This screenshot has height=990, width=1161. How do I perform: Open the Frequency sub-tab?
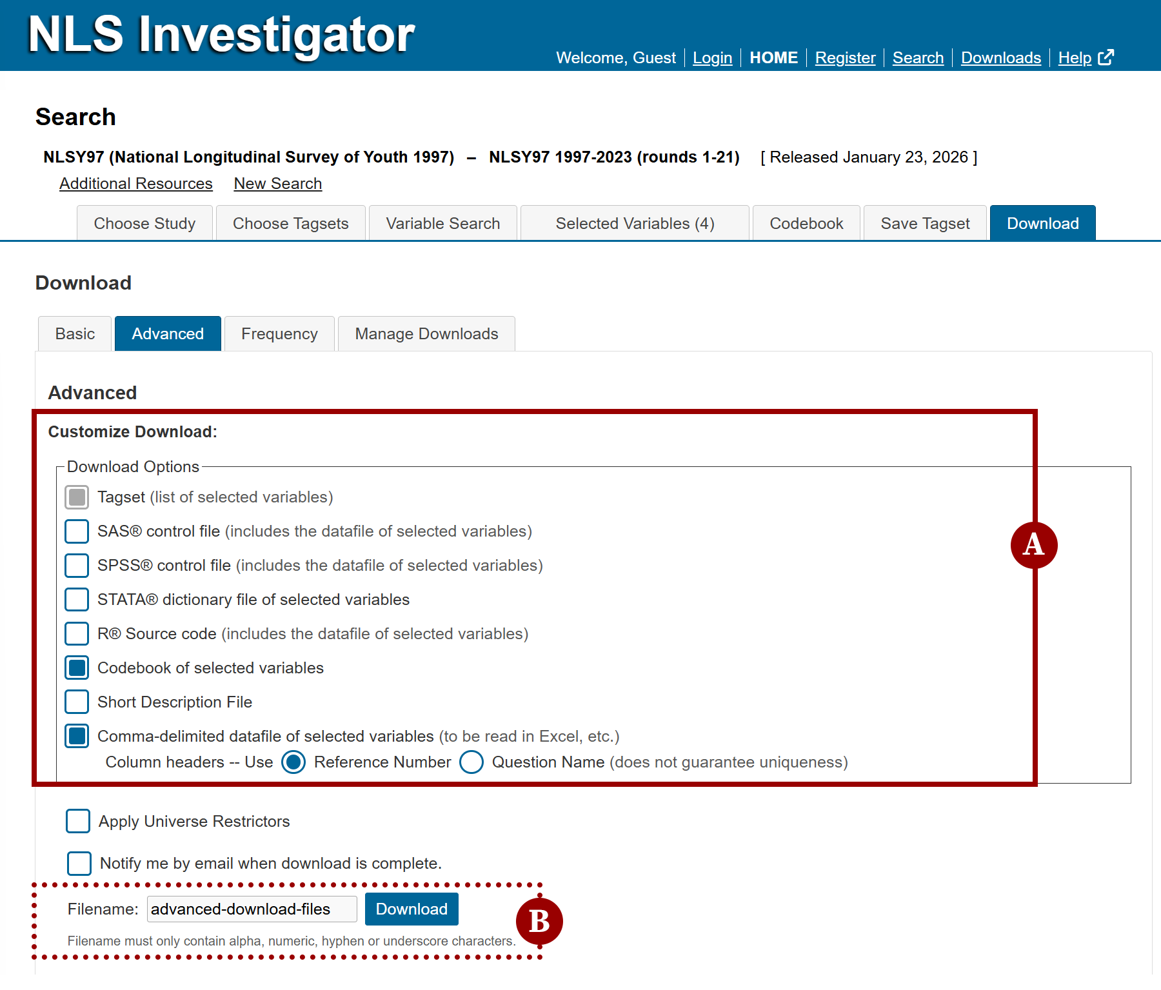[279, 333]
